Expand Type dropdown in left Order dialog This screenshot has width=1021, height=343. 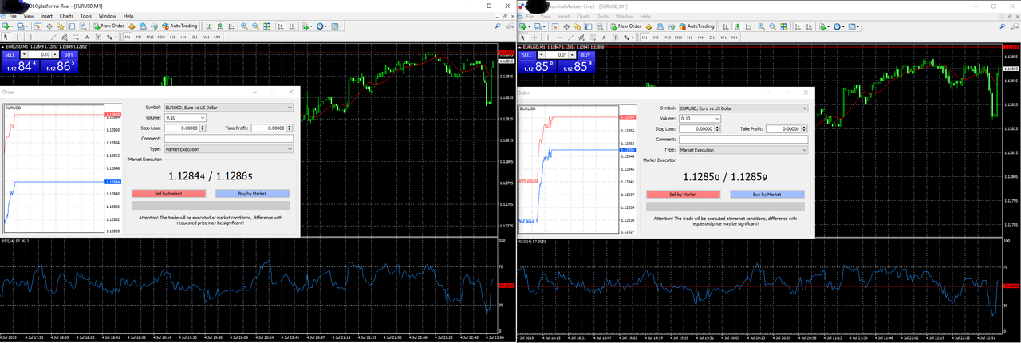[290, 149]
